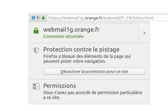168x111 pixels.
Task: Click the green Connexion sécurisée text
Action: [x=63, y=36]
